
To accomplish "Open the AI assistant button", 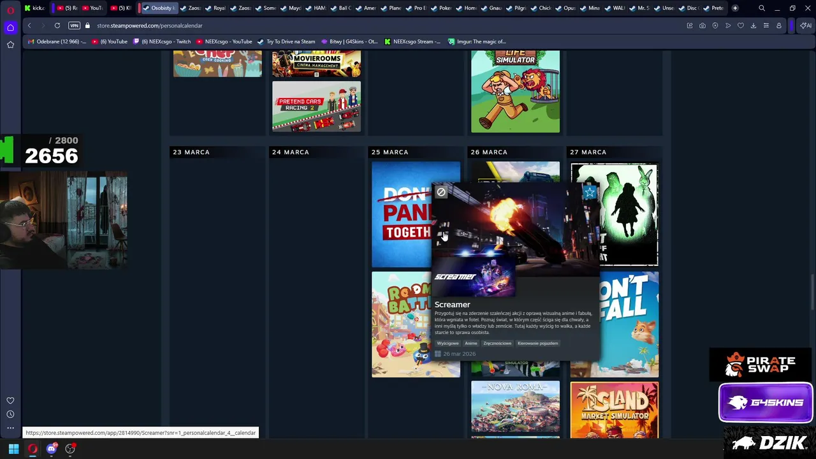I will [x=806, y=25].
